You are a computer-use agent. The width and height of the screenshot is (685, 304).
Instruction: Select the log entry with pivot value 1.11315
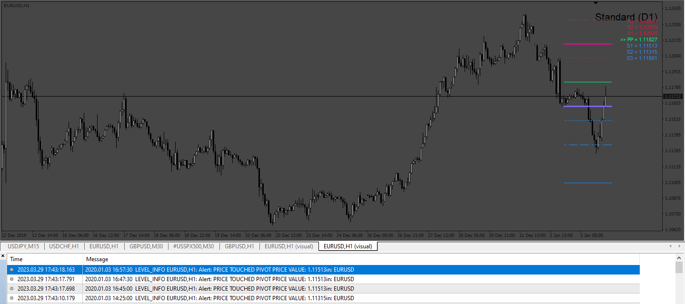[x=323, y=298]
